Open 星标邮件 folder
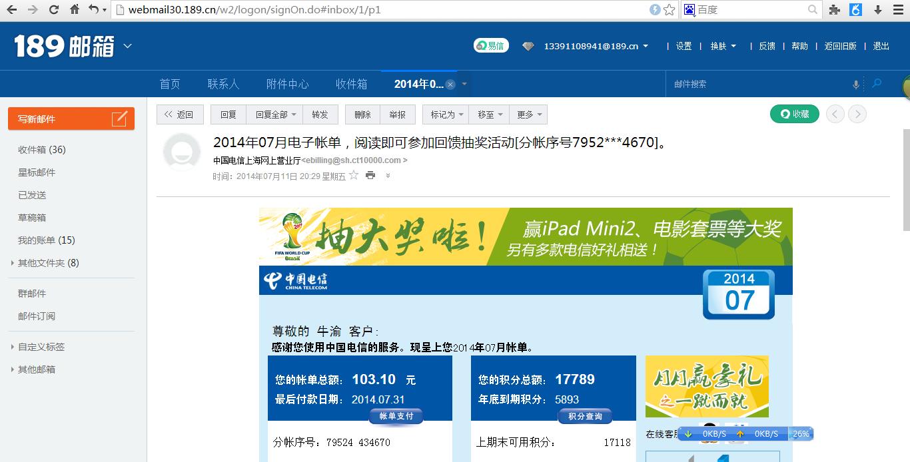The image size is (910, 462). 37,172
